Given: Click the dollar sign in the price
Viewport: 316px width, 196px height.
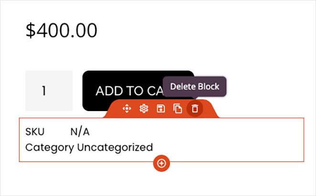Looking at the screenshot, I should coord(31,31).
